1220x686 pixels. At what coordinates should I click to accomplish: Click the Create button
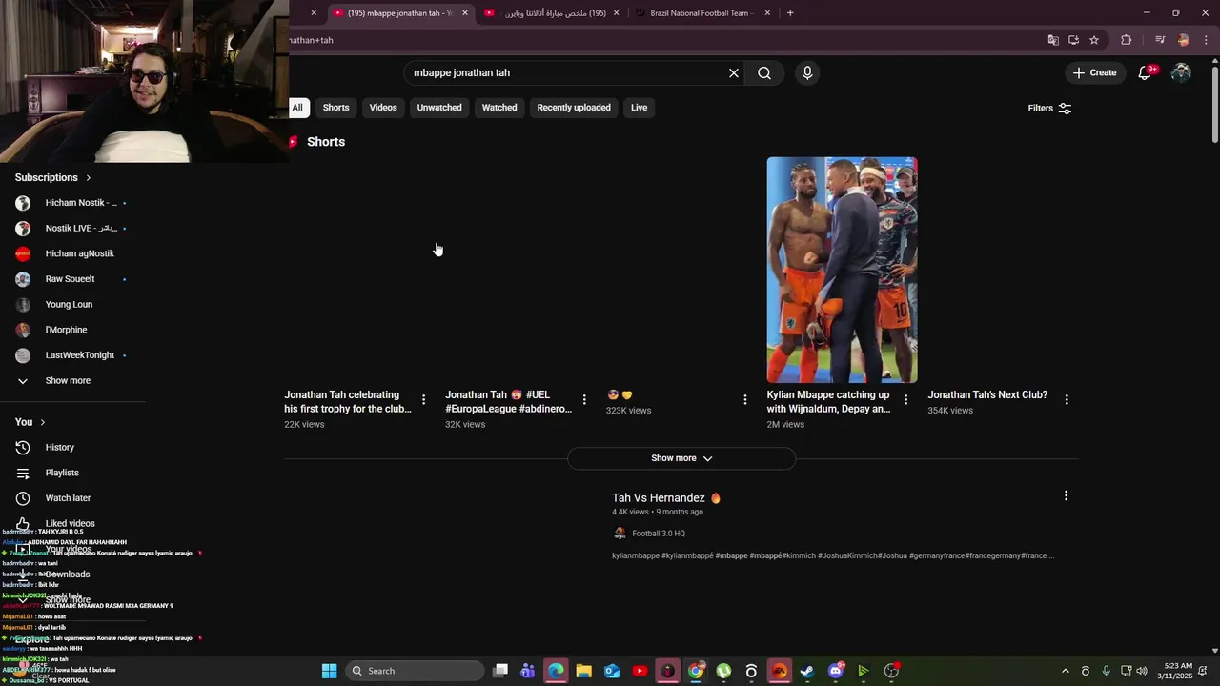1094,72
